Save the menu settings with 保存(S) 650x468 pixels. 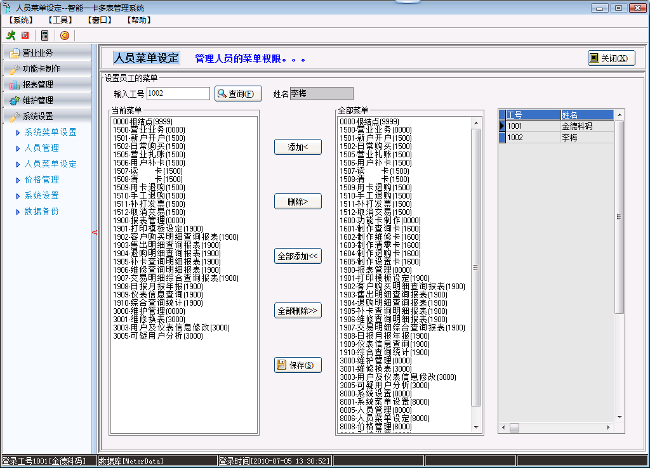coord(298,365)
